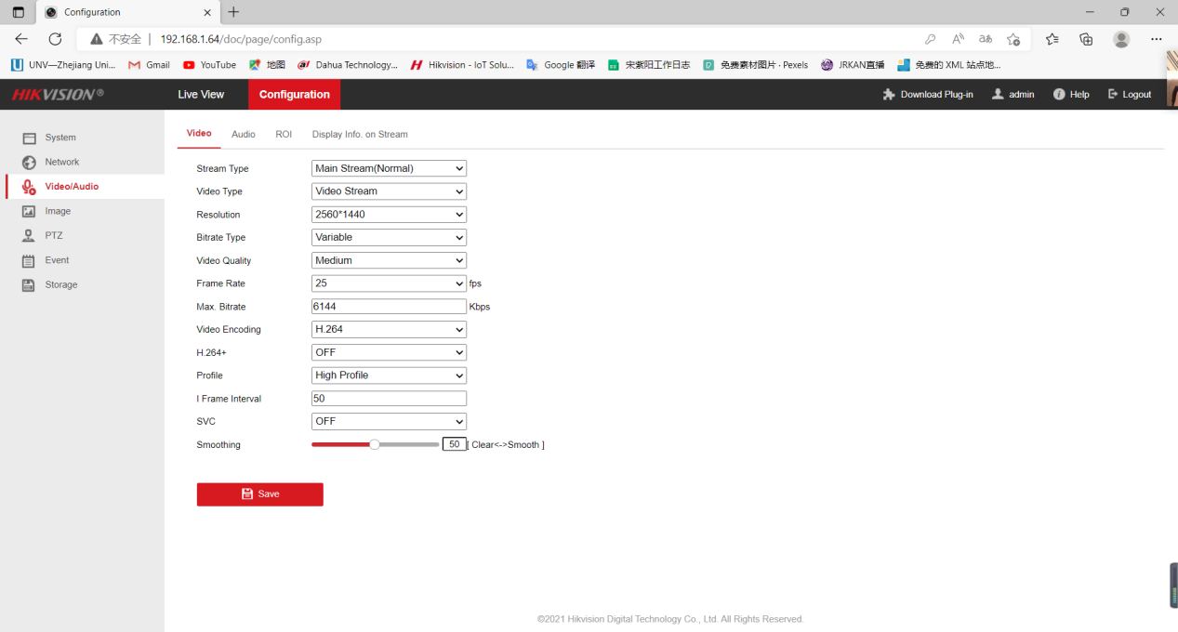Viewport: 1178px width, 632px height.
Task: Open the YouTube bookmark
Action: [209, 65]
